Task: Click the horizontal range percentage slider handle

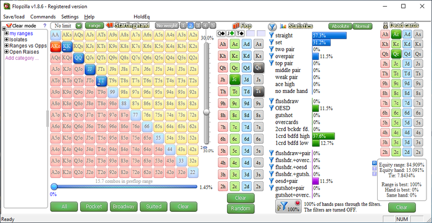Action: 54,187
